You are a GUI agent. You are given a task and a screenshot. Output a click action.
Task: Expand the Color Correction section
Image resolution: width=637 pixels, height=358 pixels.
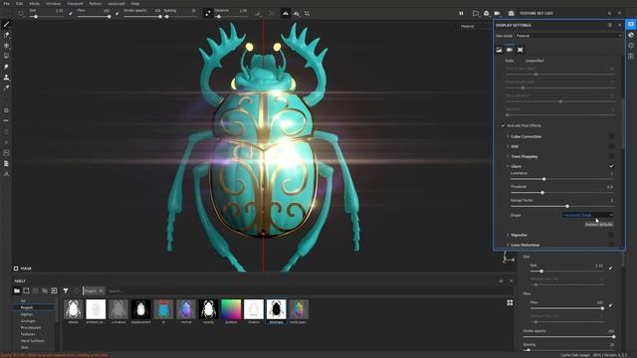(x=508, y=136)
